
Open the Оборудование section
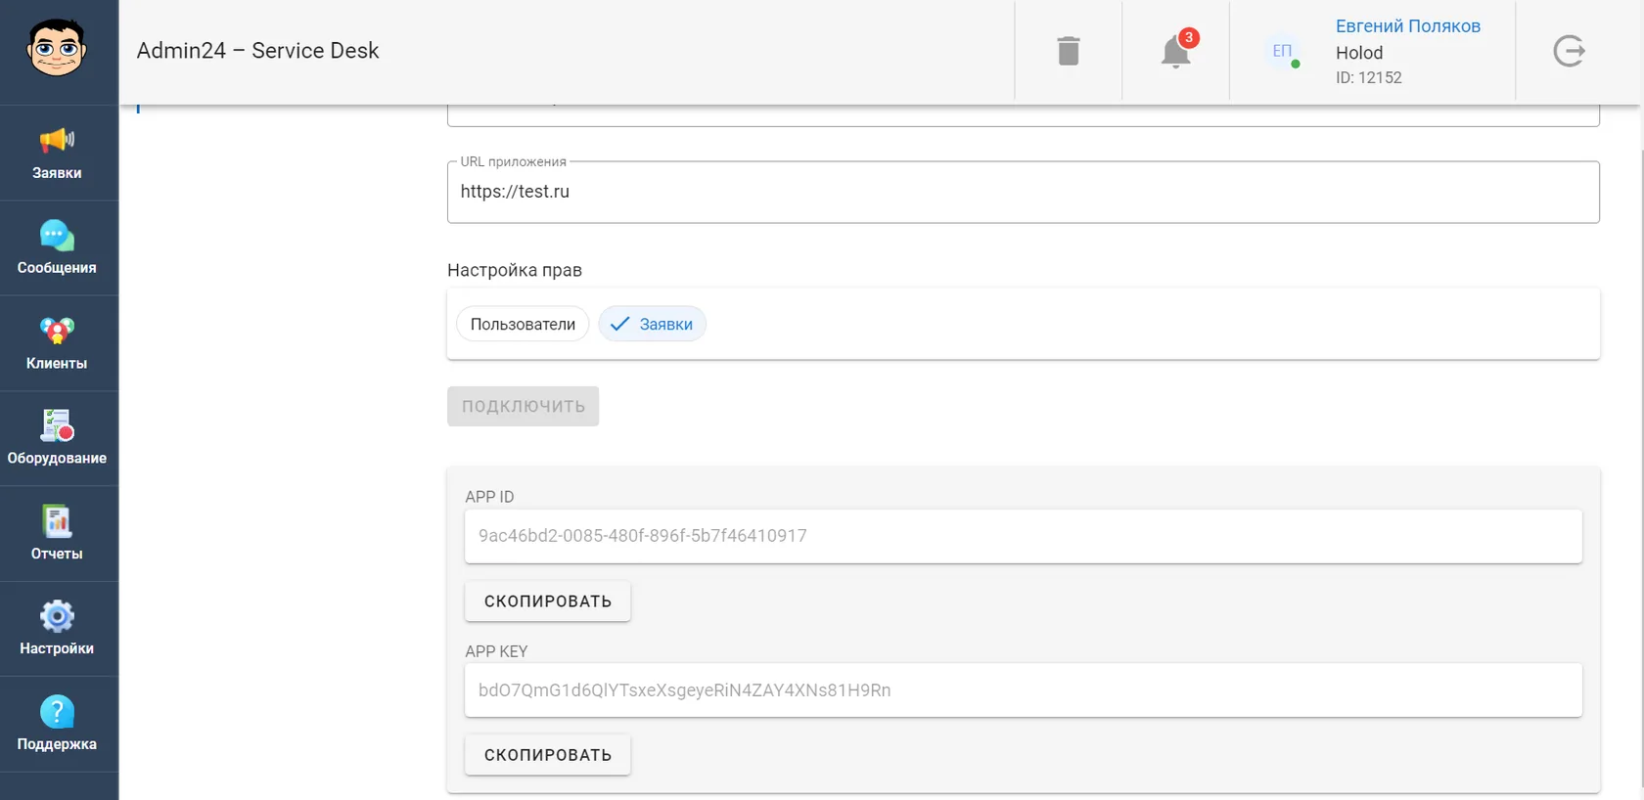[x=57, y=438]
